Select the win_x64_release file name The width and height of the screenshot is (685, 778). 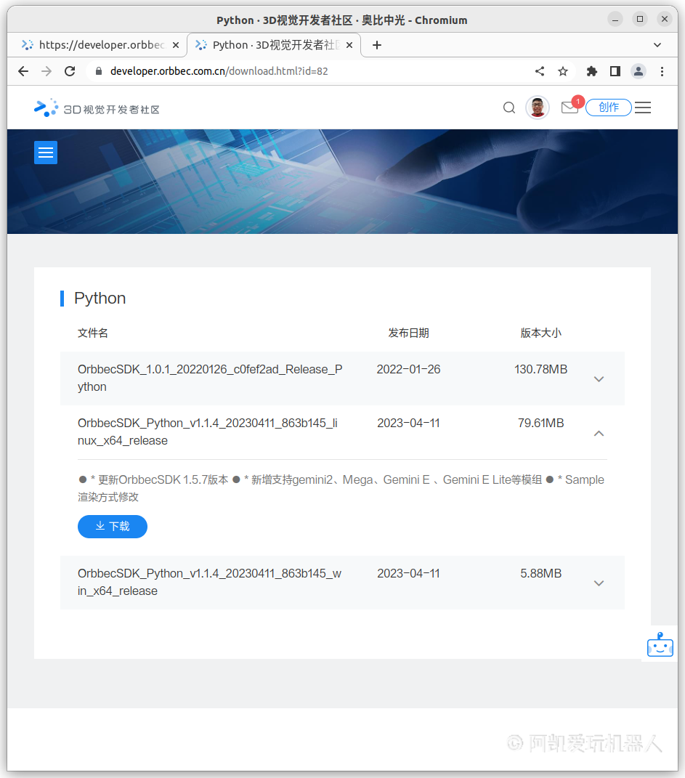tap(209, 582)
